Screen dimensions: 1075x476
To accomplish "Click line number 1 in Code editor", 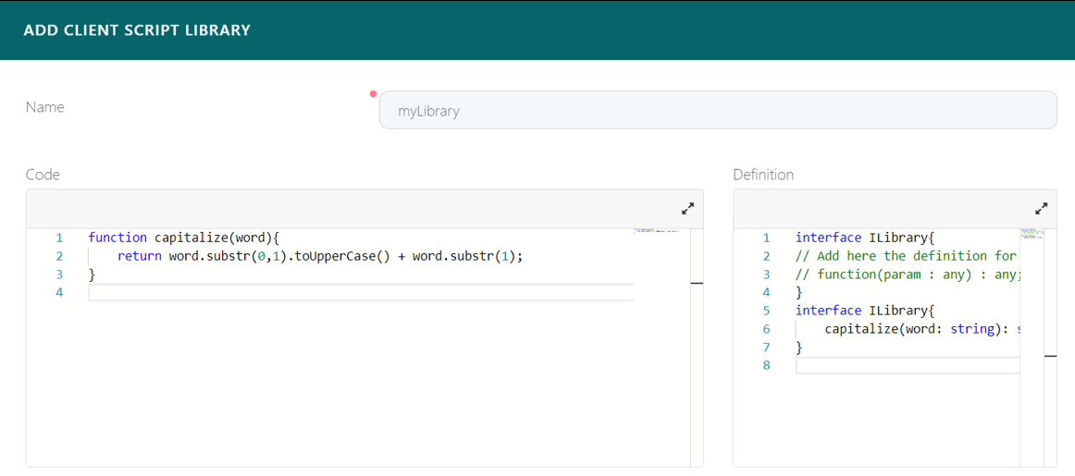I will (x=59, y=238).
